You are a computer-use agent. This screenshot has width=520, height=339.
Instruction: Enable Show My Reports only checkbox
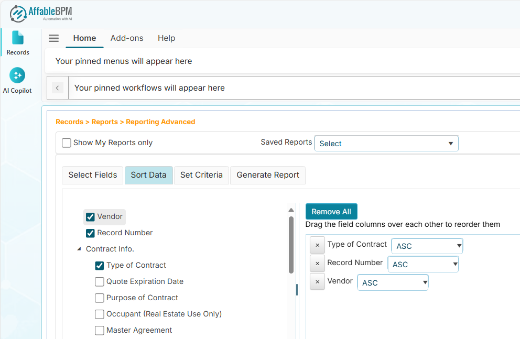coord(67,143)
